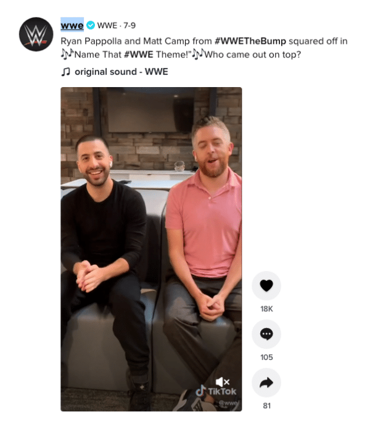
Task: Open the wwe username link
Action: tap(72, 25)
